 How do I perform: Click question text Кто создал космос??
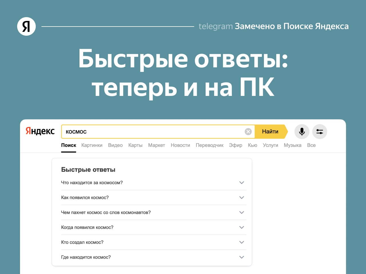click(x=82, y=242)
